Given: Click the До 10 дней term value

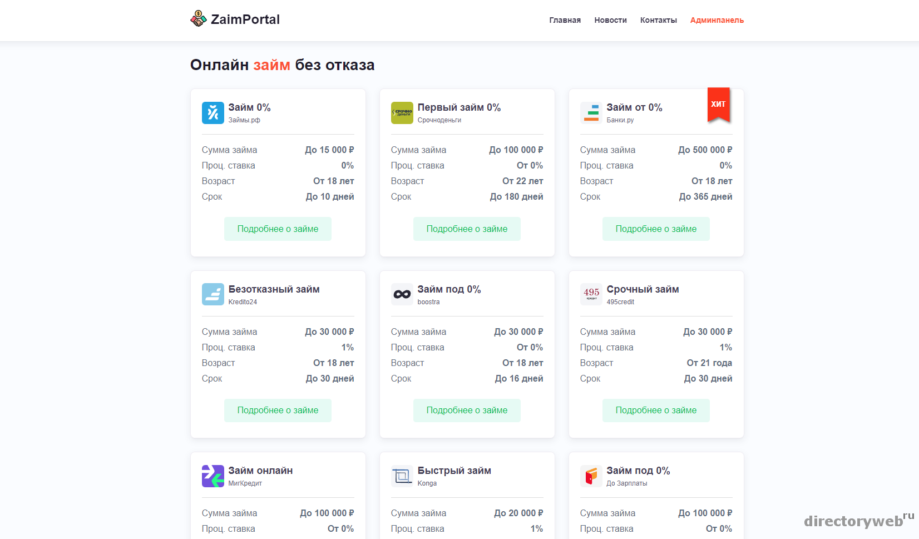Looking at the screenshot, I should tap(330, 197).
